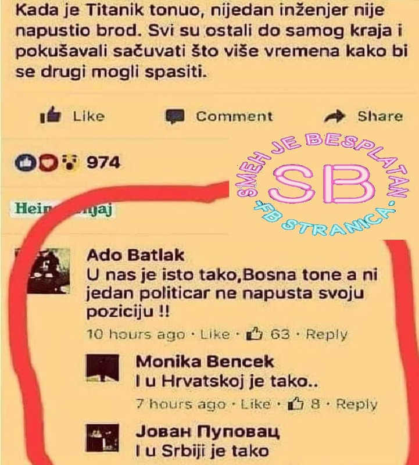
Task: Click the yellow wow reaction icon
Action: point(70,163)
